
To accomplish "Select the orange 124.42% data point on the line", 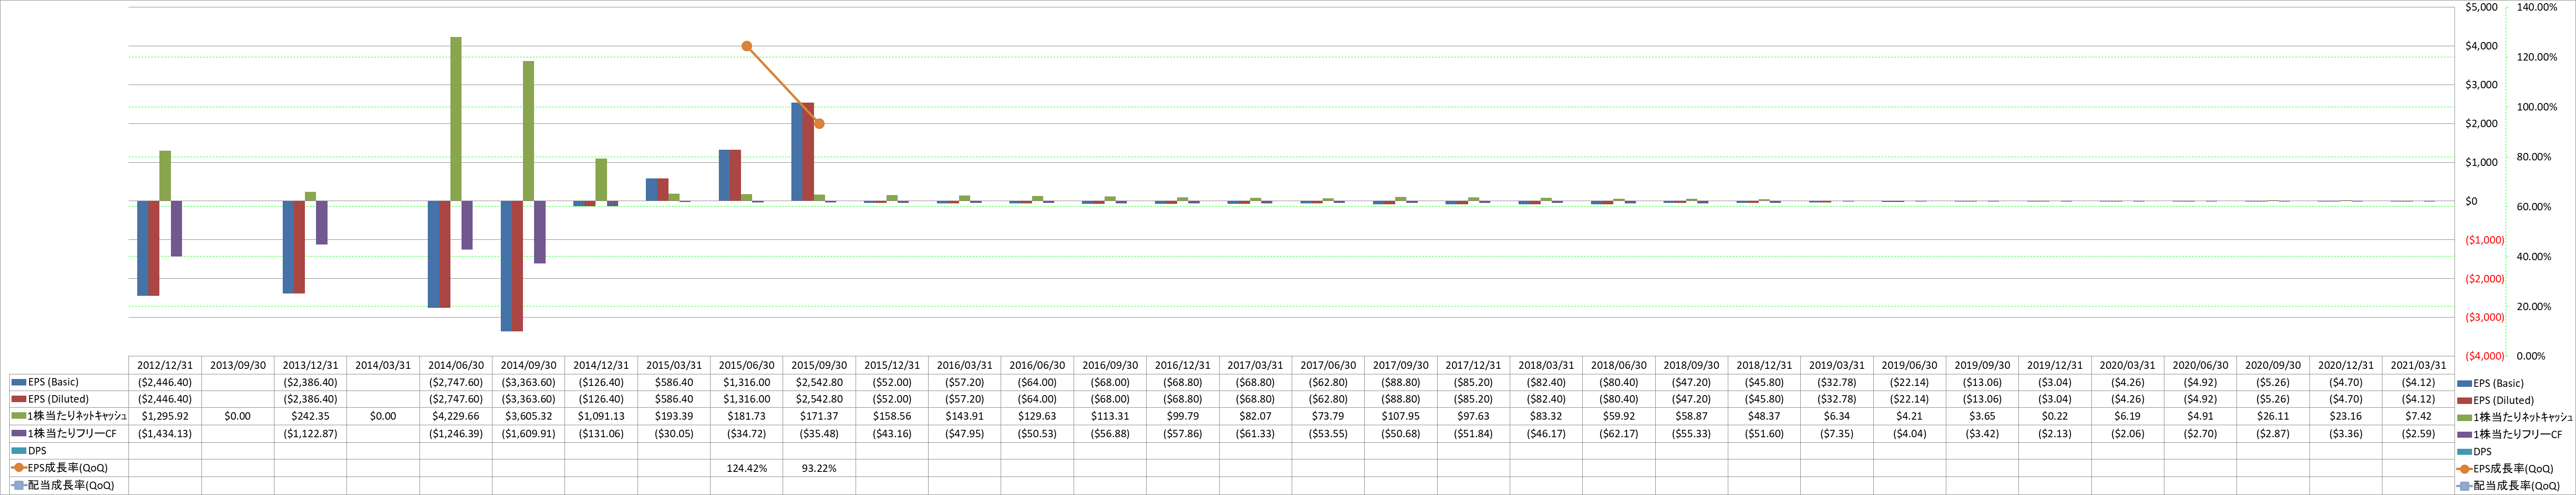I will [x=746, y=46].
